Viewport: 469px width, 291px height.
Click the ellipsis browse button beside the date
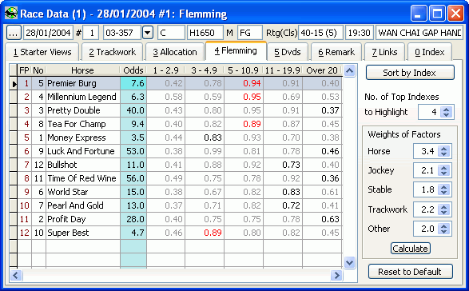pos(14,33)
